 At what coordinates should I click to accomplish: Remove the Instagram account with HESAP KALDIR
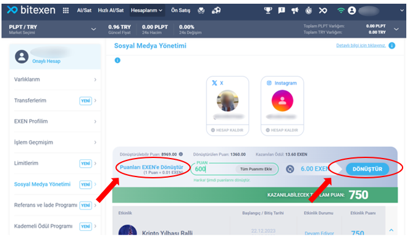point(282,130)
